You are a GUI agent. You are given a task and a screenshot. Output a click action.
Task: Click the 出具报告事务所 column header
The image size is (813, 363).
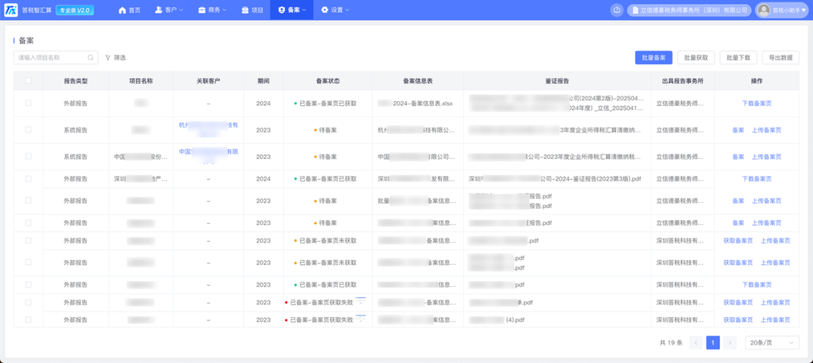pyautogui.click(x=683, y=81)
